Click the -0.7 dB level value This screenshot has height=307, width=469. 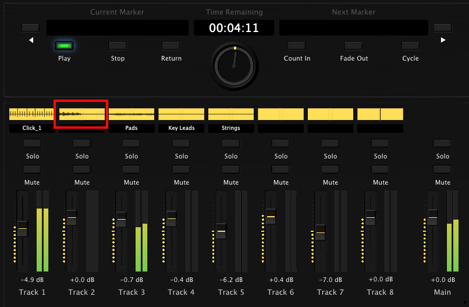[x=132, y=280]
